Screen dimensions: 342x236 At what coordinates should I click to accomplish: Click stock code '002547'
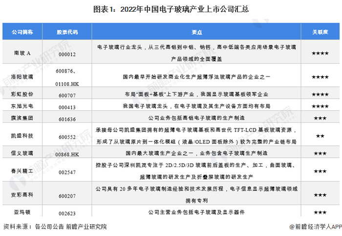click(x=67, y=172)
